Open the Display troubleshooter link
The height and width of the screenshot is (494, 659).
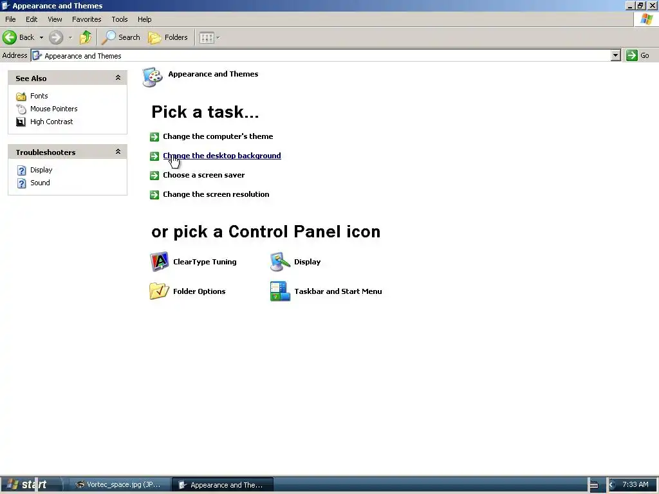coord(41,170)
